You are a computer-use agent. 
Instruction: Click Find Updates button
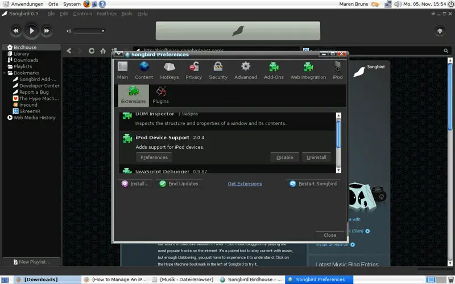tap(179, 183)
